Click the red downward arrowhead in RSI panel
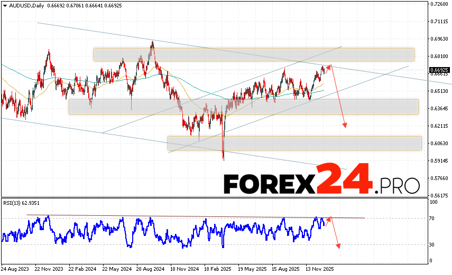Screen dimensions: 452x275 (x=338, y=245)
